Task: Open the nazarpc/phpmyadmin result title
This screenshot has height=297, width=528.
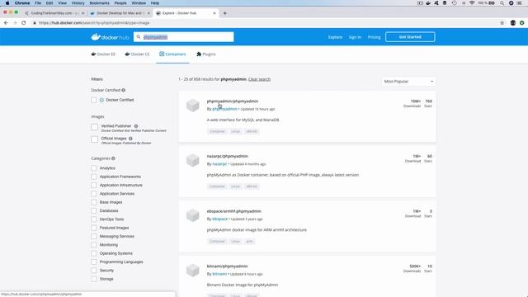Action: coord(228,156)
